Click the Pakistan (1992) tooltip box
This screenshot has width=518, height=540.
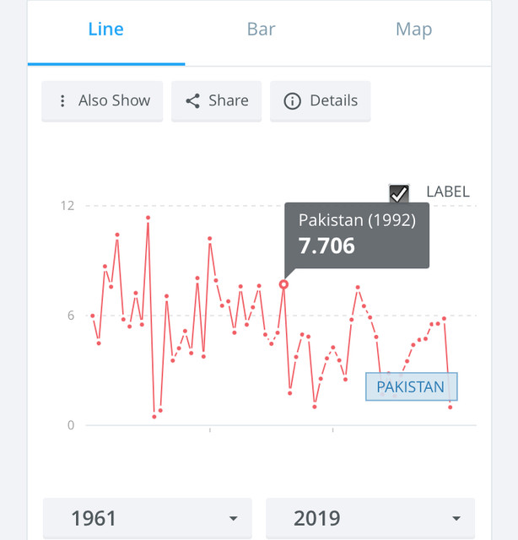357,235
